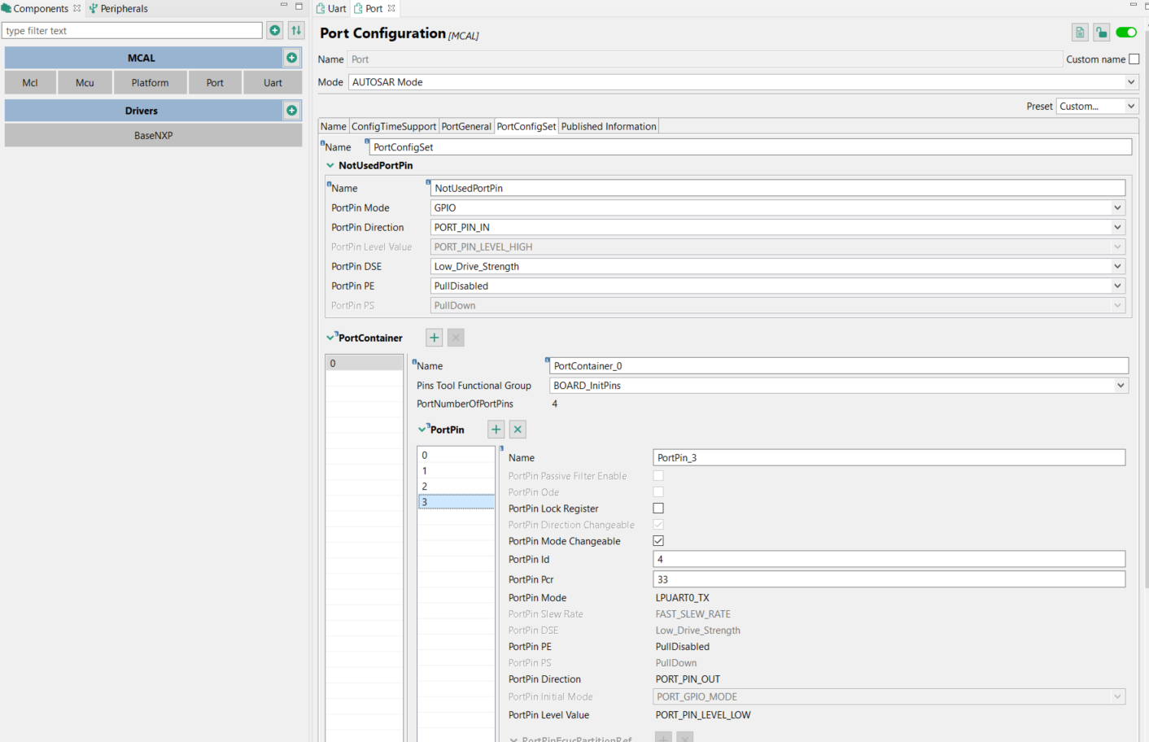Click the green unlock padlock icon
This screenshot has height=742, width=1149.
(x=1101, y=33)
